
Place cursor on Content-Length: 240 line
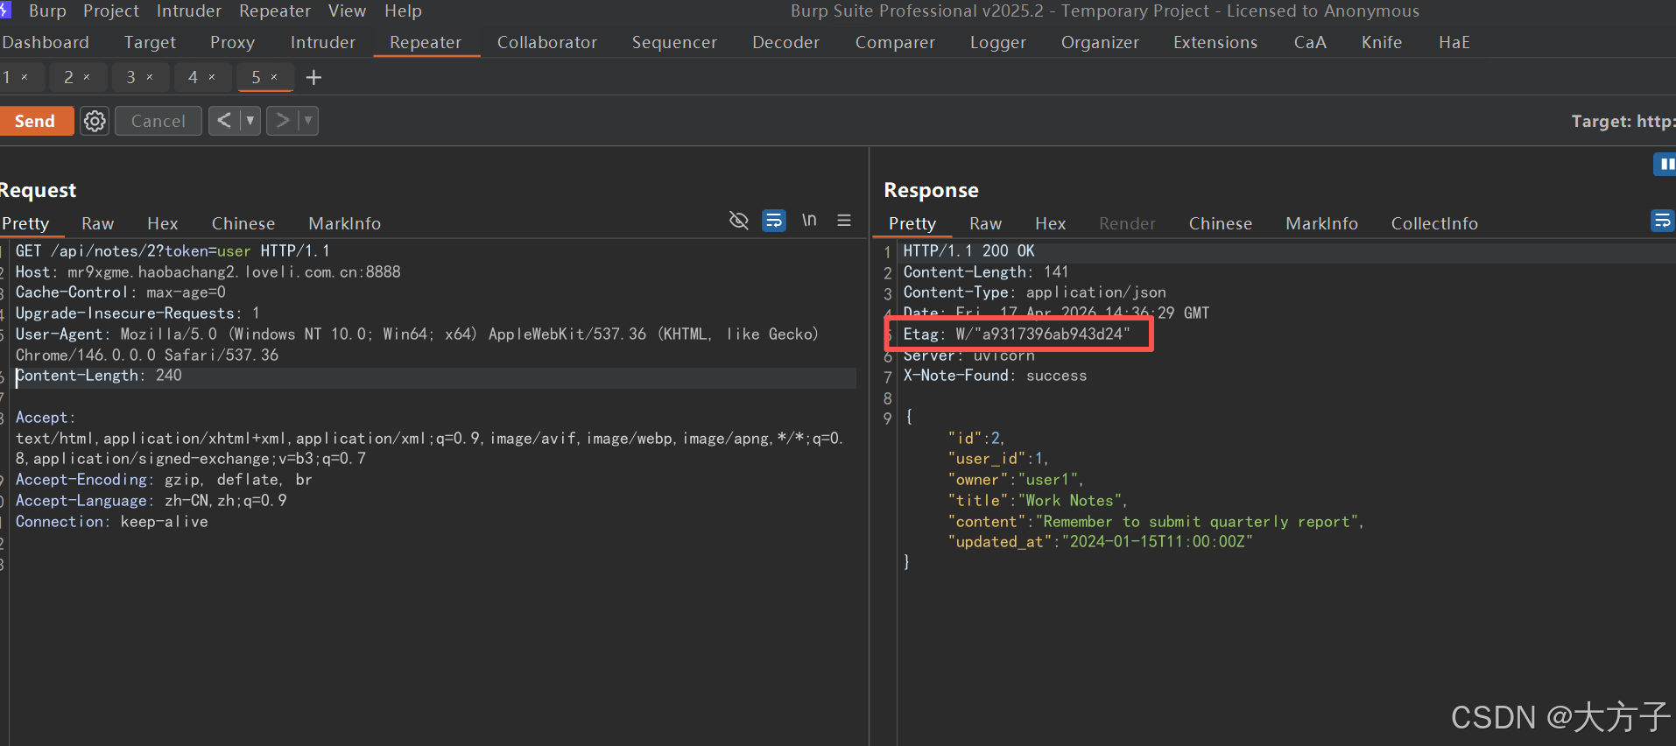(99, 376)
